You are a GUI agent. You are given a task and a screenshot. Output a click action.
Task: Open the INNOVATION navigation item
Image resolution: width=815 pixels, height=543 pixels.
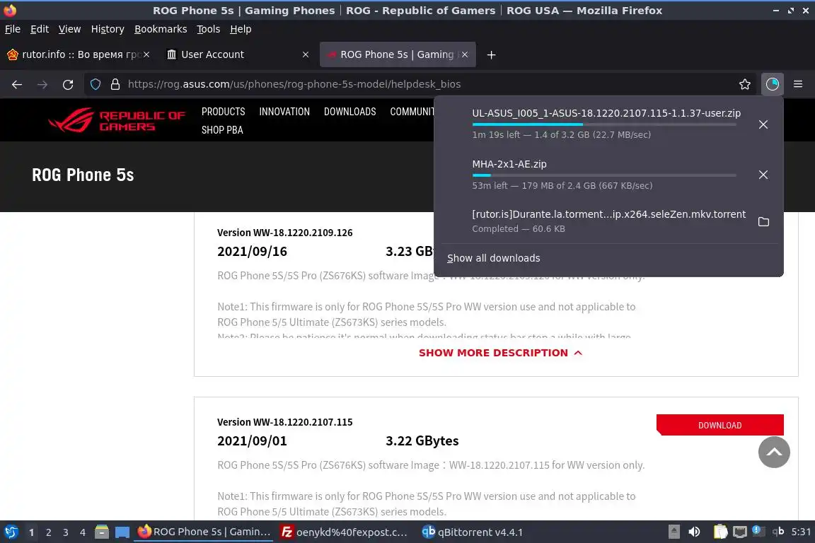click(x=284, y=112)
